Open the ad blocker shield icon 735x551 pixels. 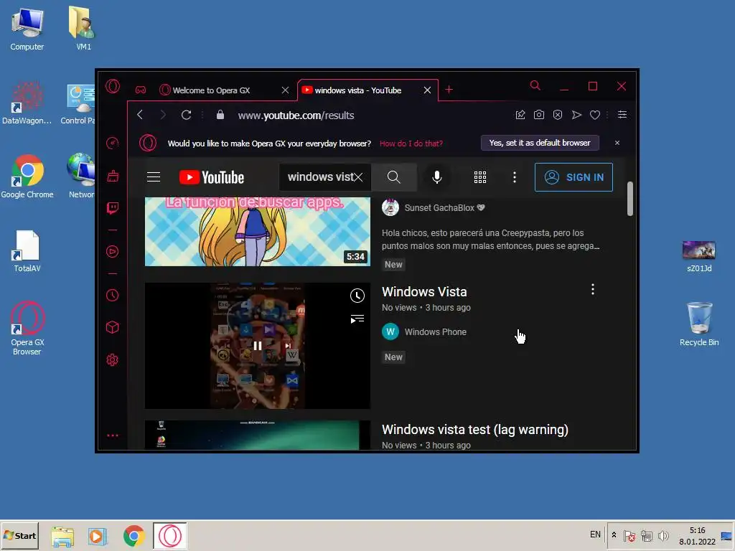pos(557,115)
